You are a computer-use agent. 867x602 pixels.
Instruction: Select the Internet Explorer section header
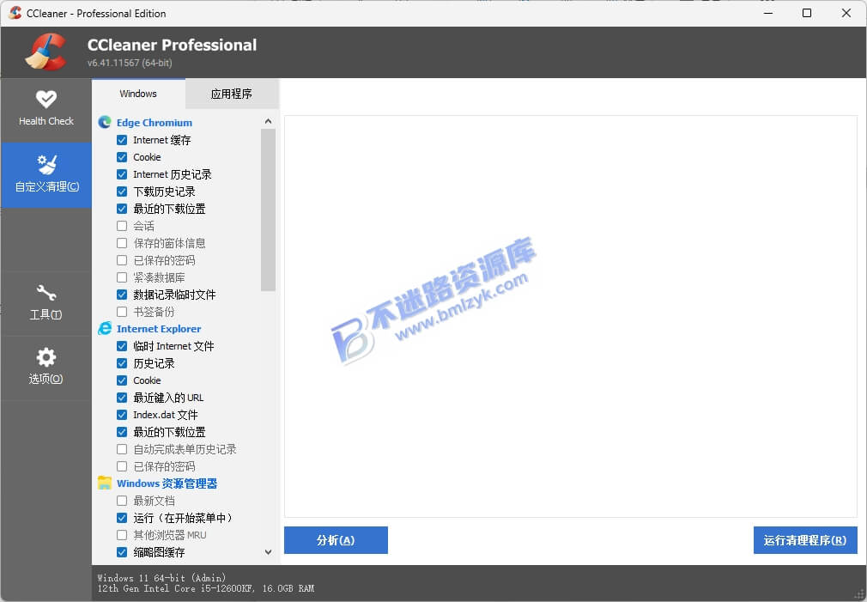pyautogui.click(x=159, y=329)
